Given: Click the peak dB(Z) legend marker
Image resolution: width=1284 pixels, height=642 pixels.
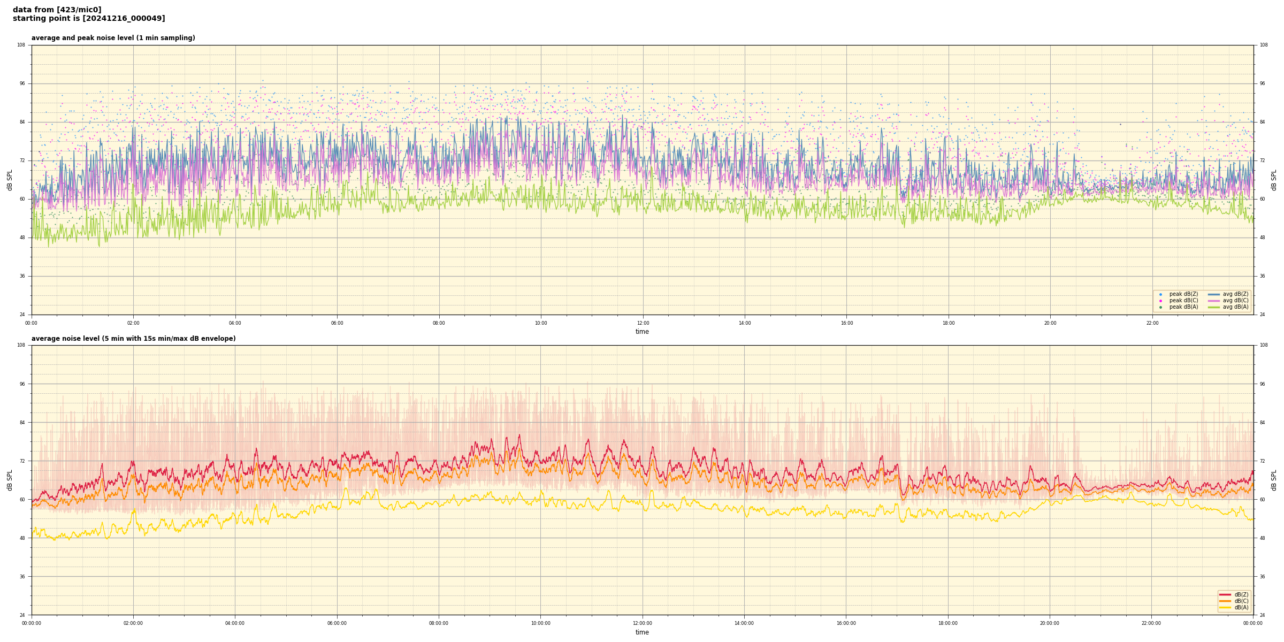Looking at the screenshot, I should [1160, 294].
